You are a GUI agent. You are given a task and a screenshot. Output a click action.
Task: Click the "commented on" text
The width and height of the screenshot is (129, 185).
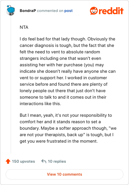(50, 11)
